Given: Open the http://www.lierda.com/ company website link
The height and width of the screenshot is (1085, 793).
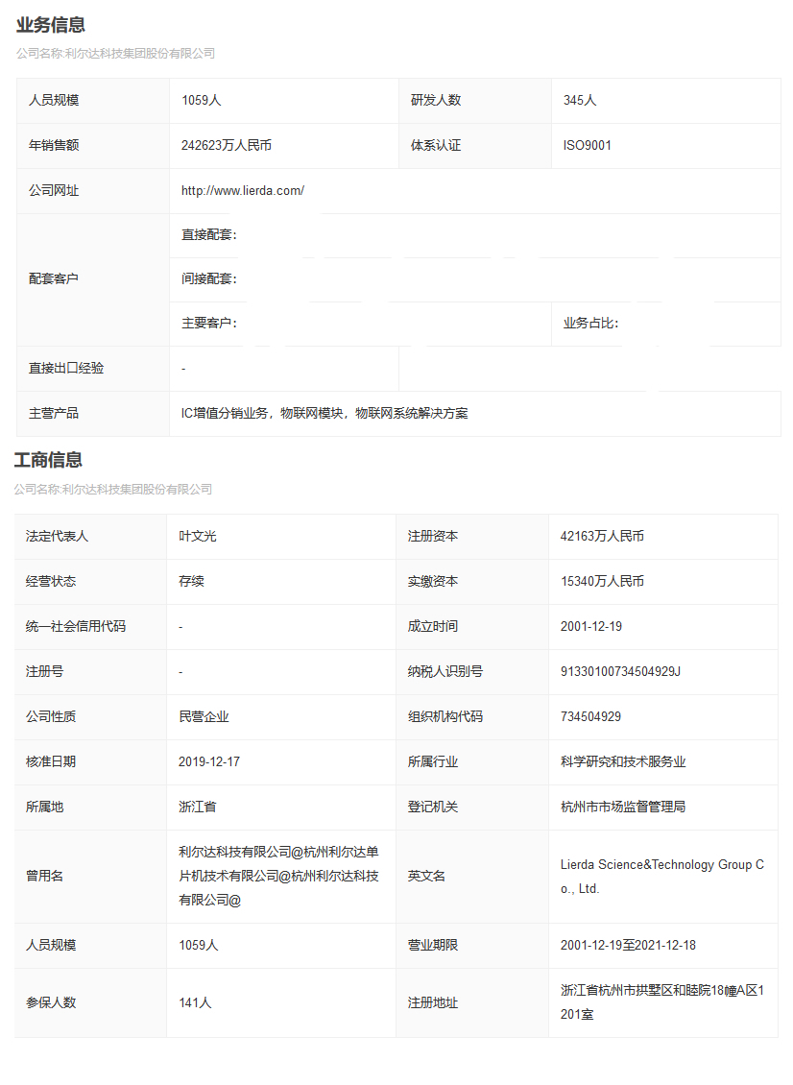Looking at the screenshot, I should [x=242, y=190].
